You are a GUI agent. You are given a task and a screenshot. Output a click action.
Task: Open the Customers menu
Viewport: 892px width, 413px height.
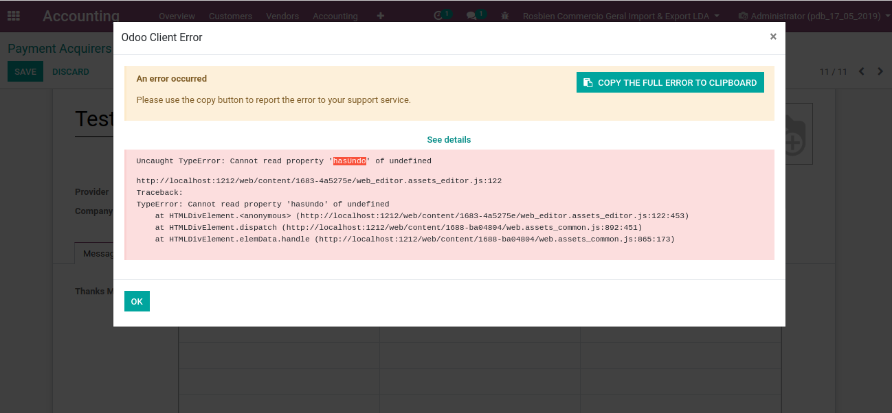230,16
